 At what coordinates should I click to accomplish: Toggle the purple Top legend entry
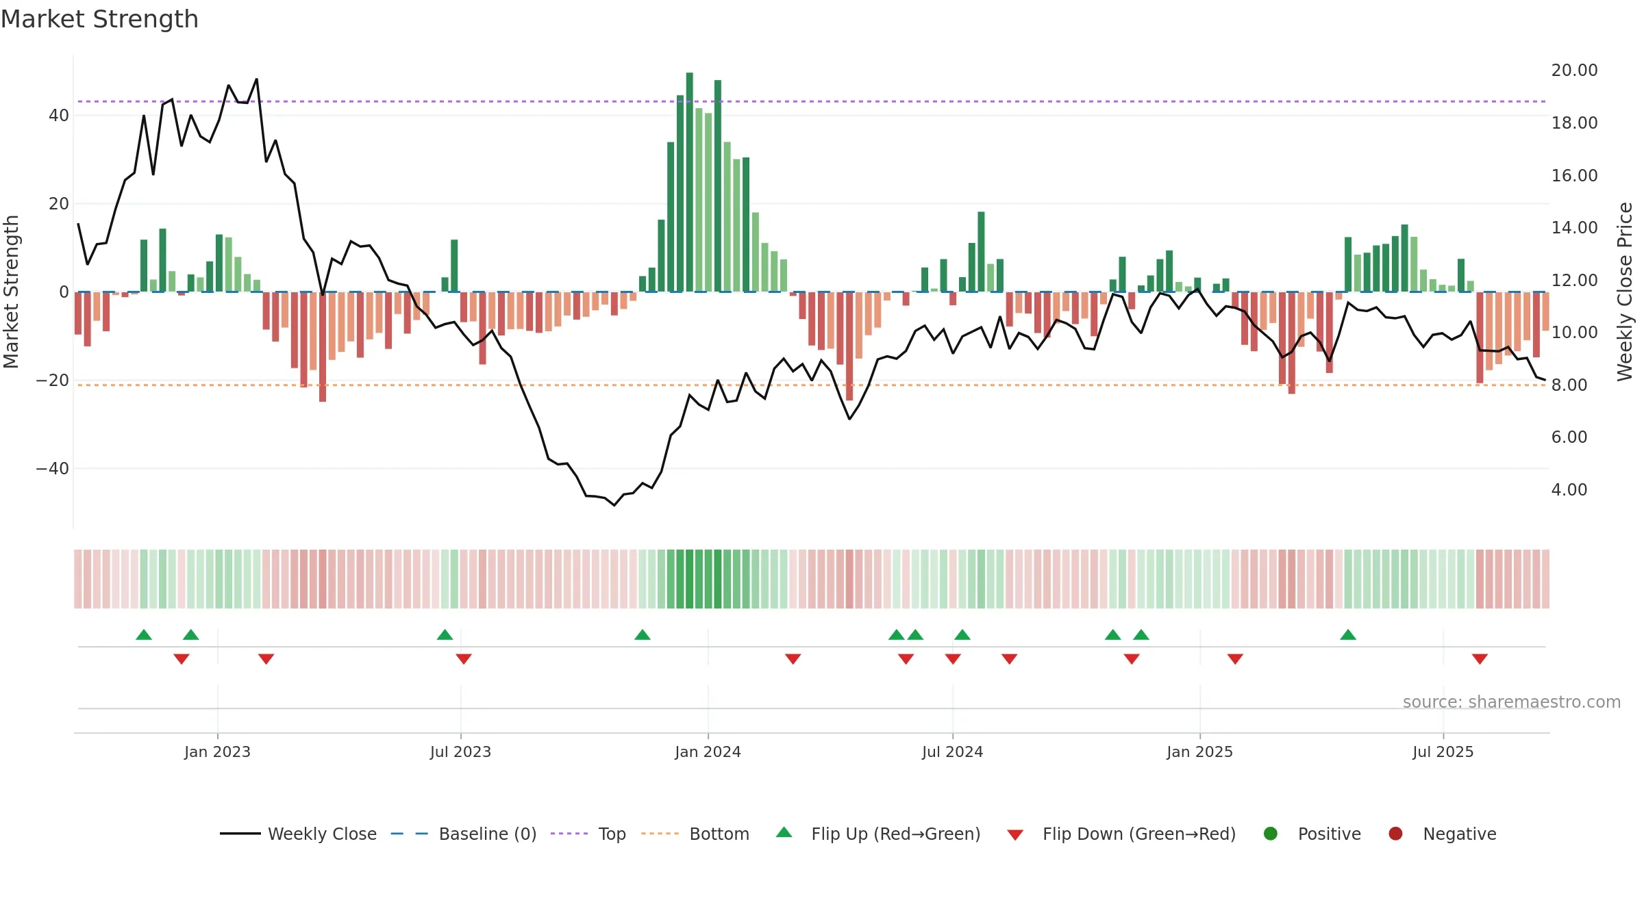[588, 834]
